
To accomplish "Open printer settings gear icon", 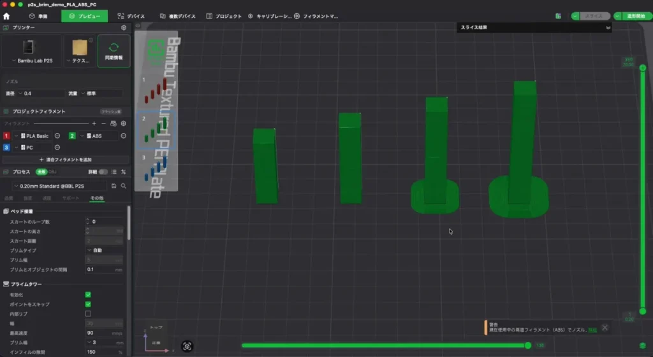I will (x=124, y=27).
